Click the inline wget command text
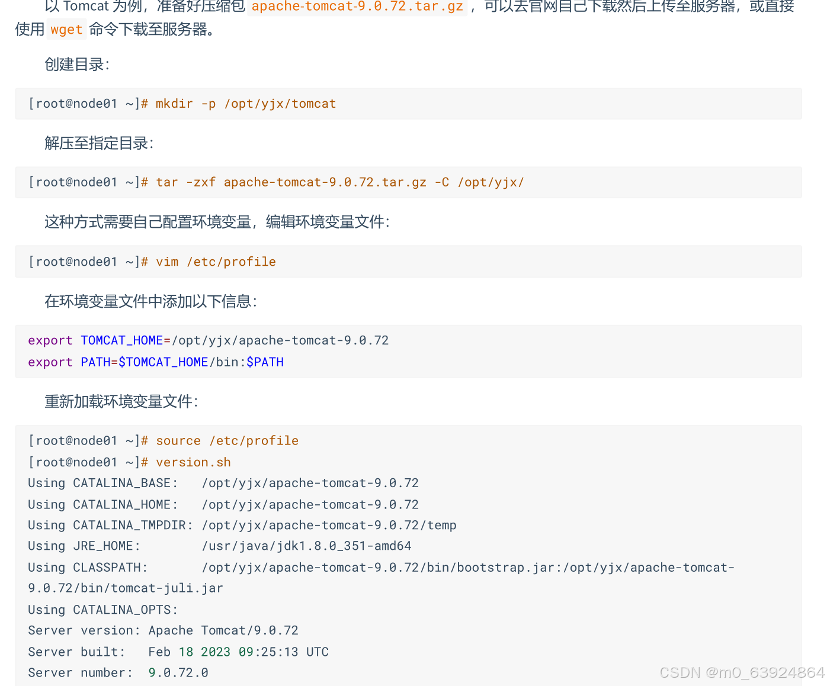 click(x=66, y=30)
